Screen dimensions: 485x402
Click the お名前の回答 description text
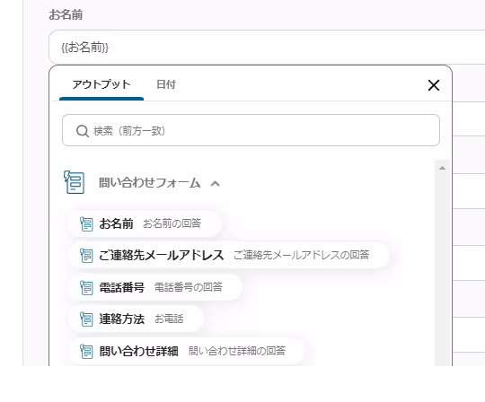tap(172, 223)
